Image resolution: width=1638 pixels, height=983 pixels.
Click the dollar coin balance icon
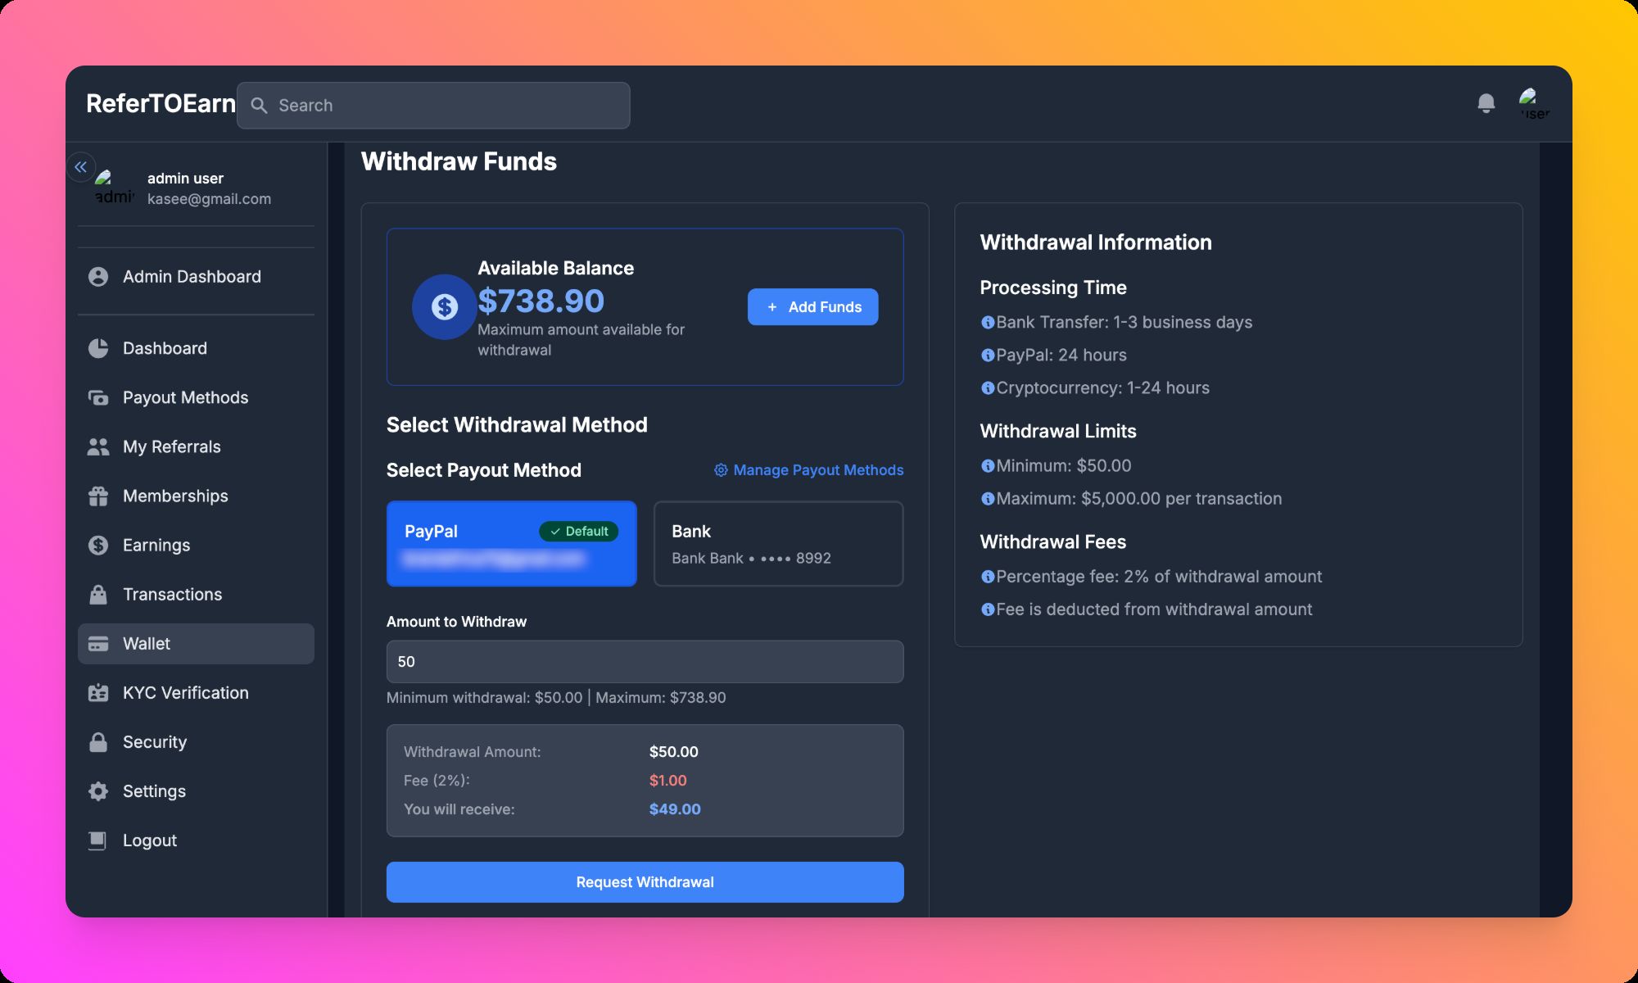[x=444, y=307]
